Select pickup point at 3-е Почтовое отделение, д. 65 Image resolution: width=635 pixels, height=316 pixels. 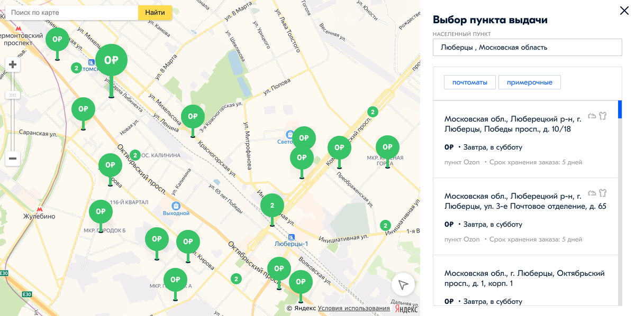(525, 217)
